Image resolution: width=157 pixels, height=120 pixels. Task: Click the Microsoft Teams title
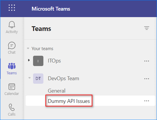pyautogui.click(x=51, y=9)
